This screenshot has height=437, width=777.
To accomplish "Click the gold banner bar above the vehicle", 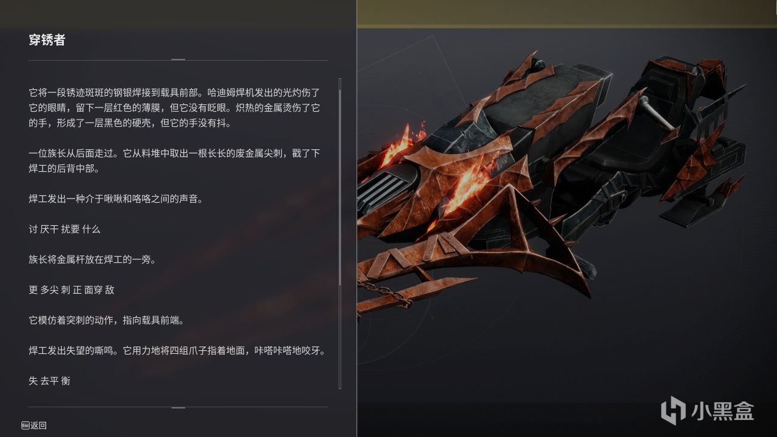I will pos(567,13).
